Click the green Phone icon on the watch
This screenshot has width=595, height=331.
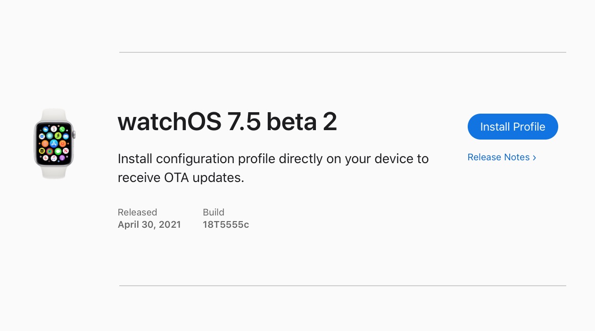(x=62, y=129)
